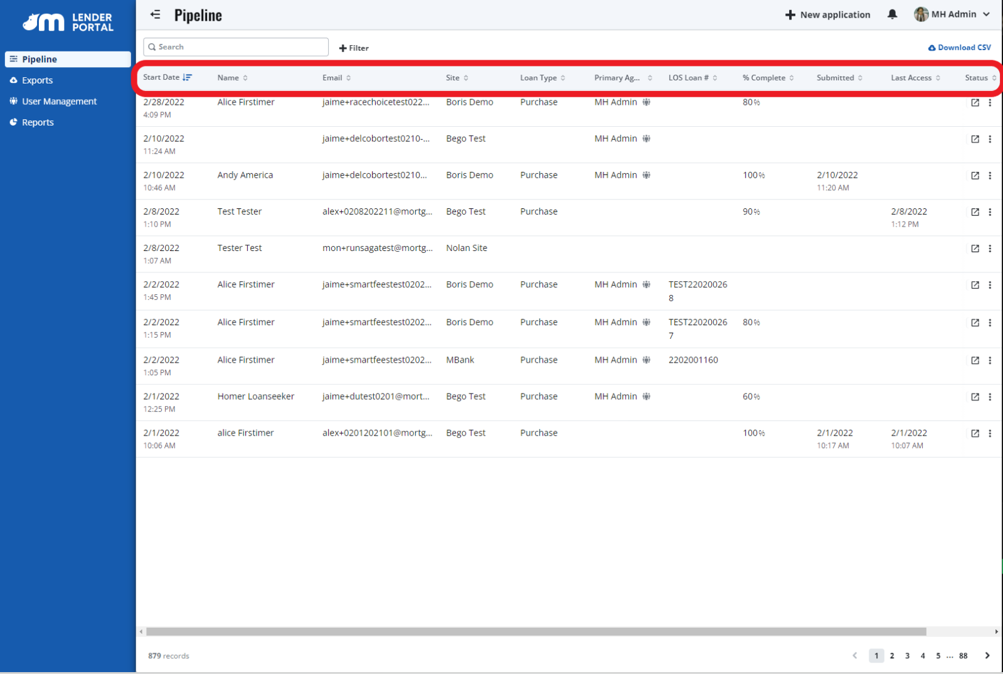
Task: Click Nolan Site cell
Action: 467,248
